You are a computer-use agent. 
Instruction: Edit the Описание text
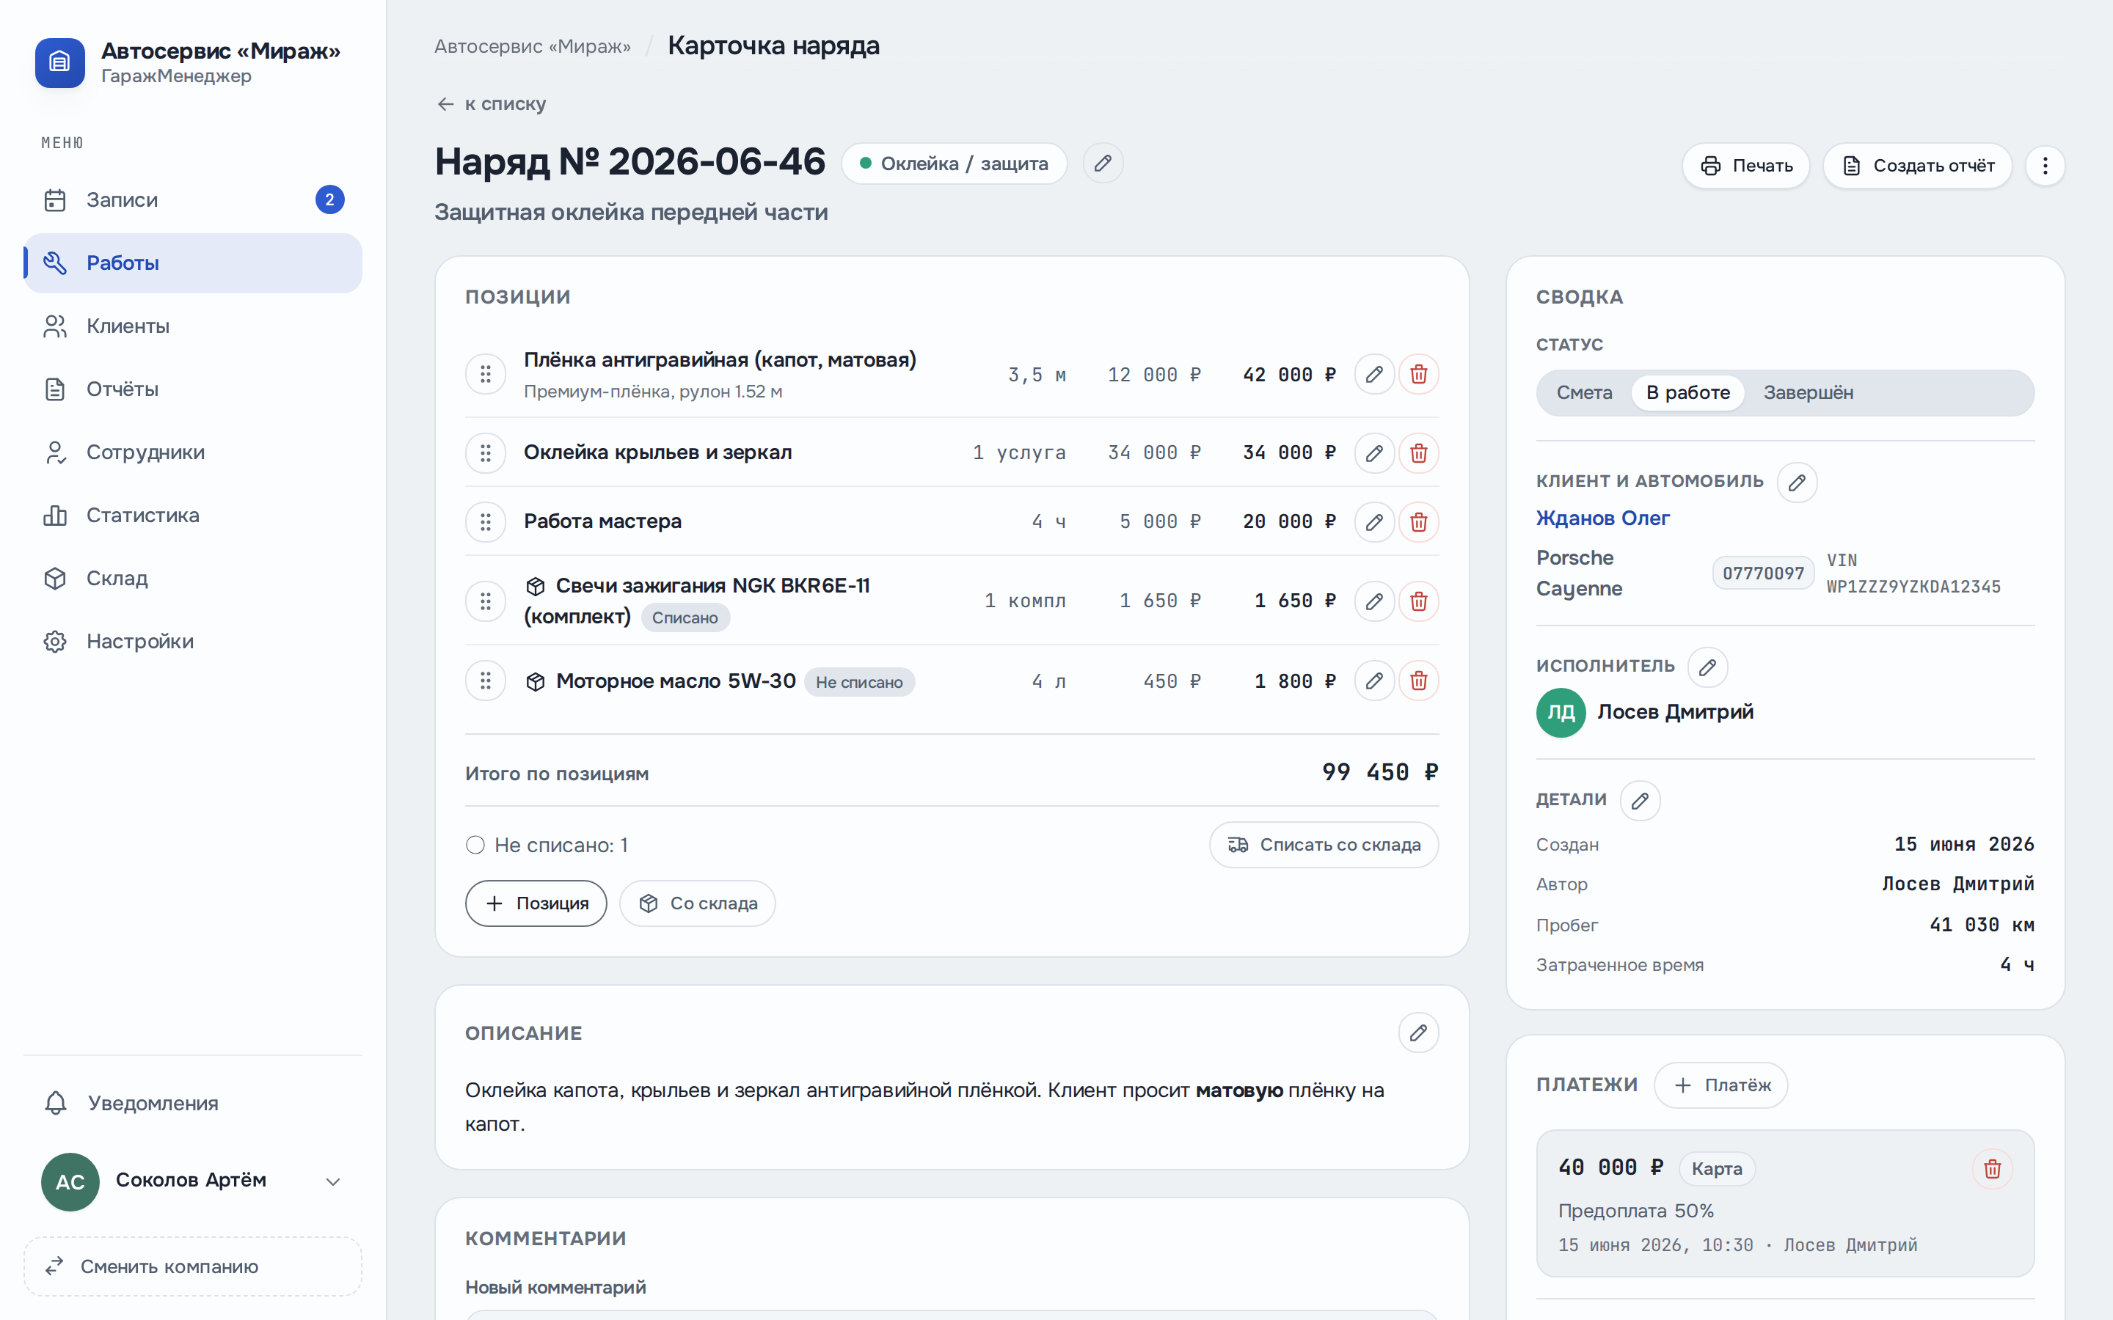point(1418,1033)
